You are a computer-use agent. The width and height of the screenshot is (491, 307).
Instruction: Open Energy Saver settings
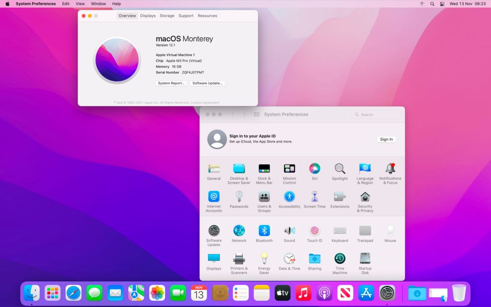[264, 259]
